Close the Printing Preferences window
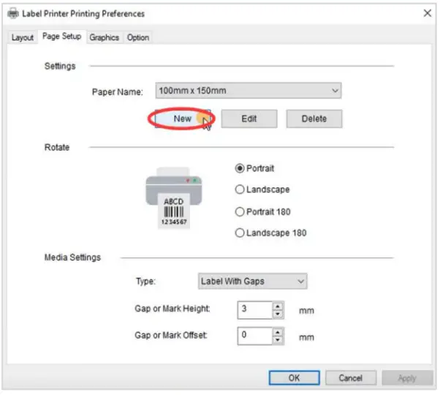The width and height of the screenshot is (440, 395). tap(427, 13)
